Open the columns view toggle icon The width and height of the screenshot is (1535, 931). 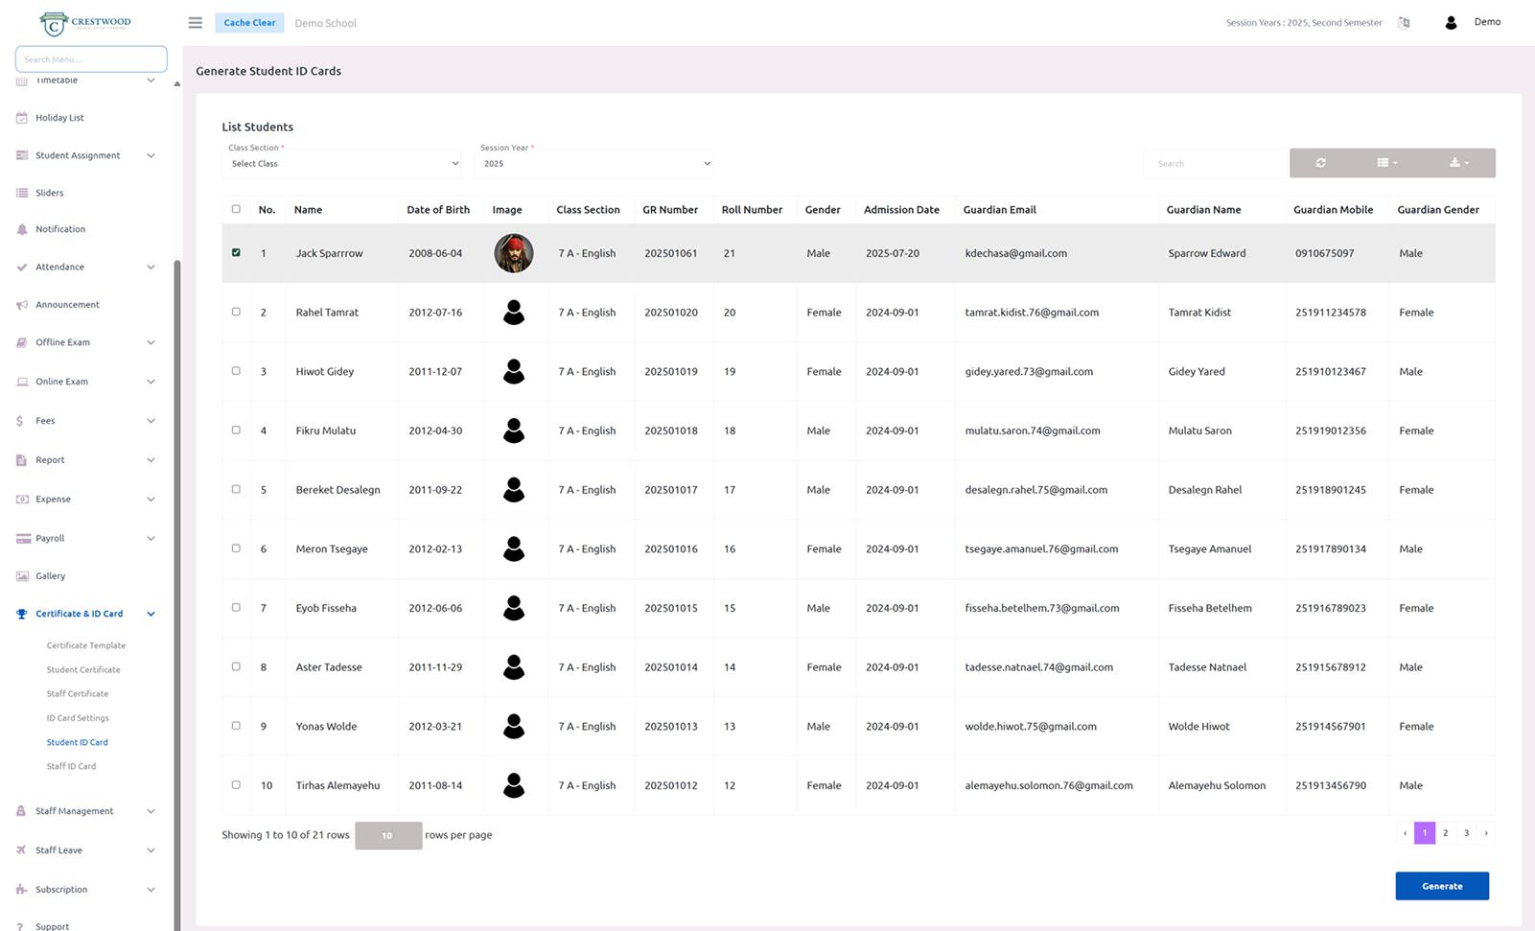[x=1386, y=163]
